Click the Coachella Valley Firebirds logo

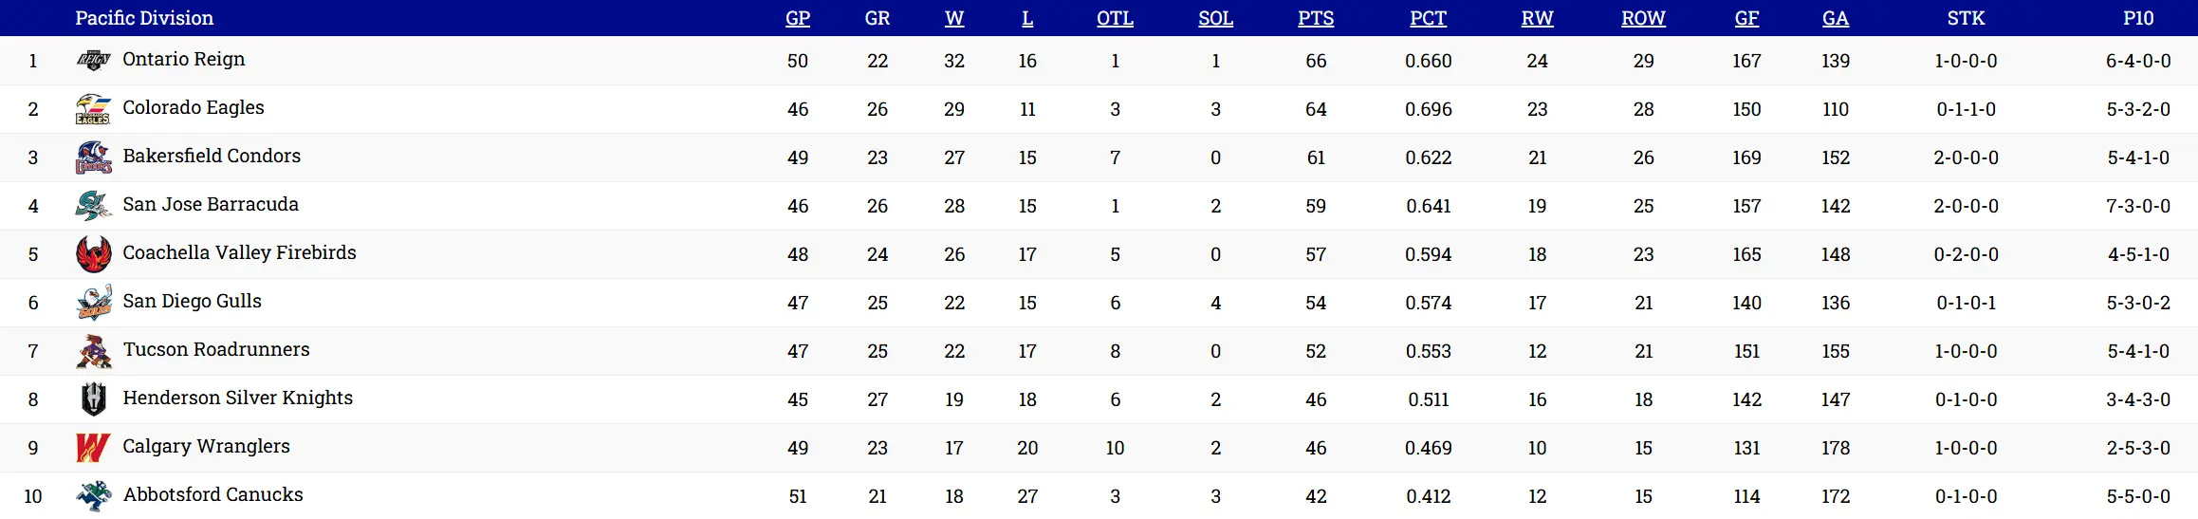click(x=93, y=254)
